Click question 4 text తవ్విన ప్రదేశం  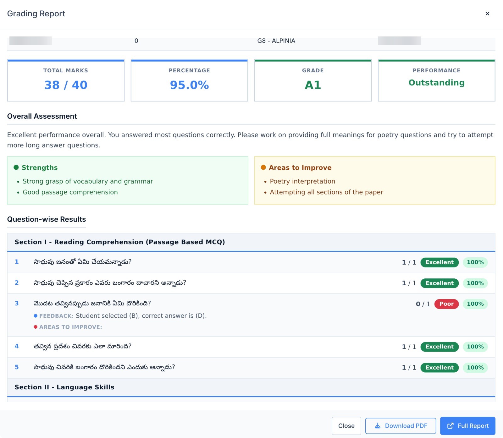click(x=82, y=346)
